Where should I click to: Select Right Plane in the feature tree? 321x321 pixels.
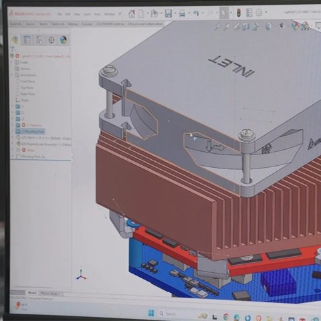click(x=25, y=94)
